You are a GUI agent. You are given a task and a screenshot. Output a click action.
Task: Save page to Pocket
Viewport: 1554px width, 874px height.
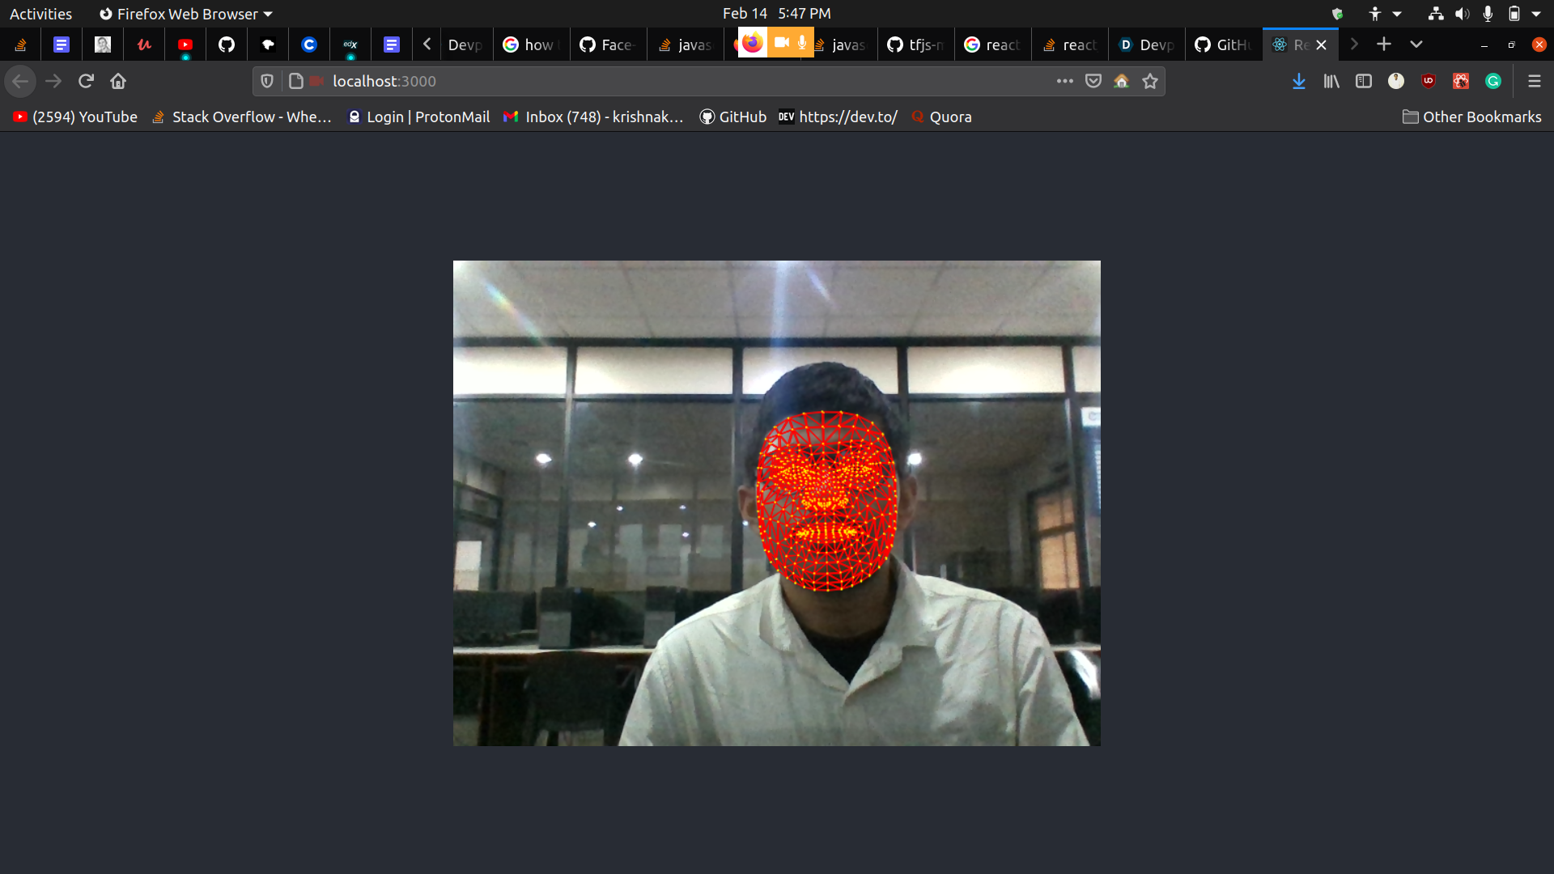pyautogui.click(x=1093, y=81)
